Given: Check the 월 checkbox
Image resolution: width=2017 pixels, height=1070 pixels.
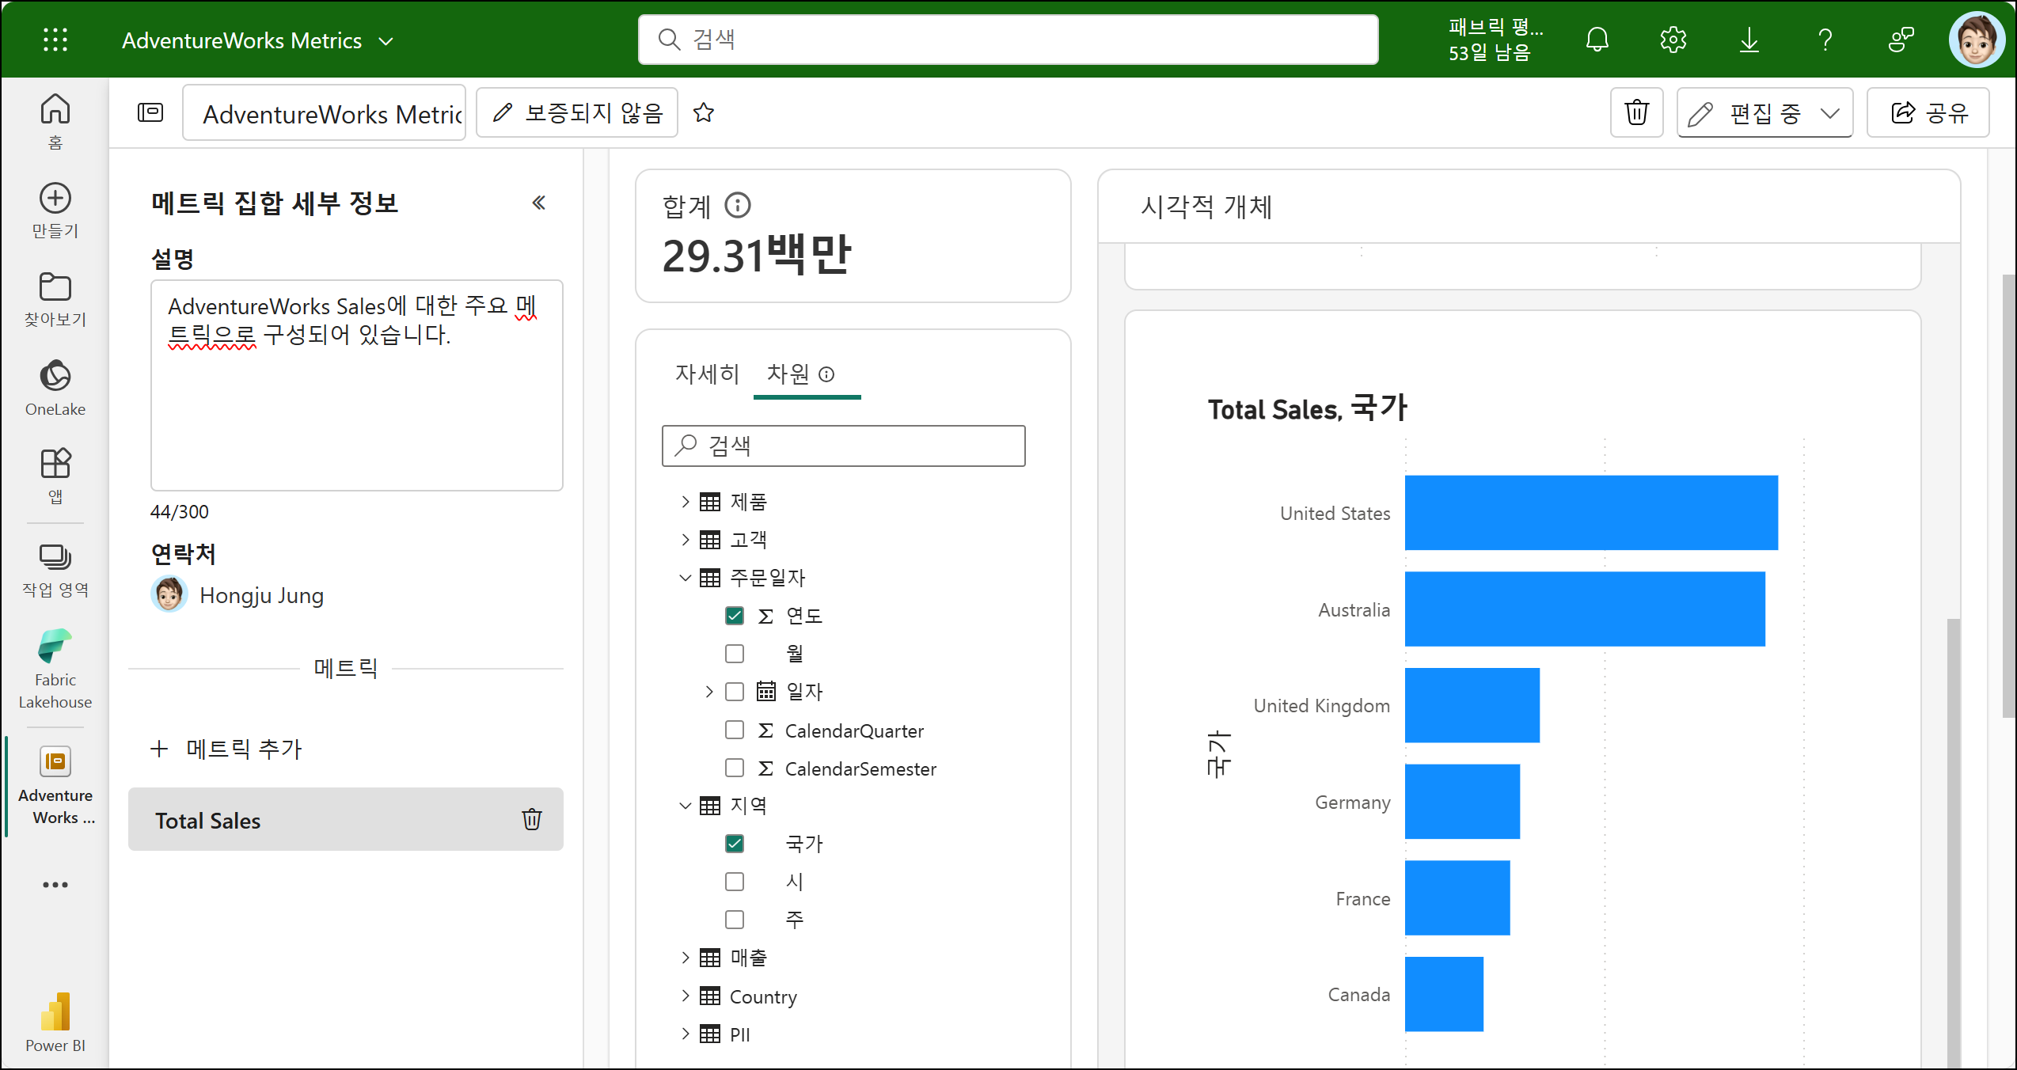Looking at the screenshot, I should (735, 654).
